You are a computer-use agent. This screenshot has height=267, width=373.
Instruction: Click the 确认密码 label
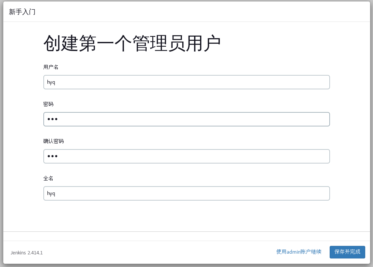point(53,141)
